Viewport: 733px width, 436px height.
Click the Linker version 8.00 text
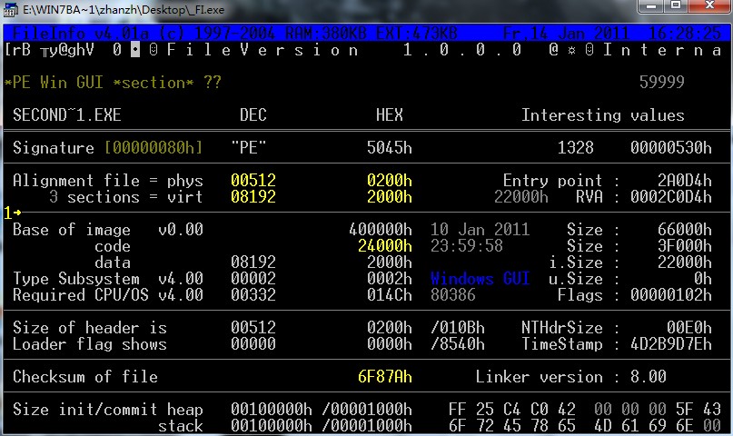(570, 377)
